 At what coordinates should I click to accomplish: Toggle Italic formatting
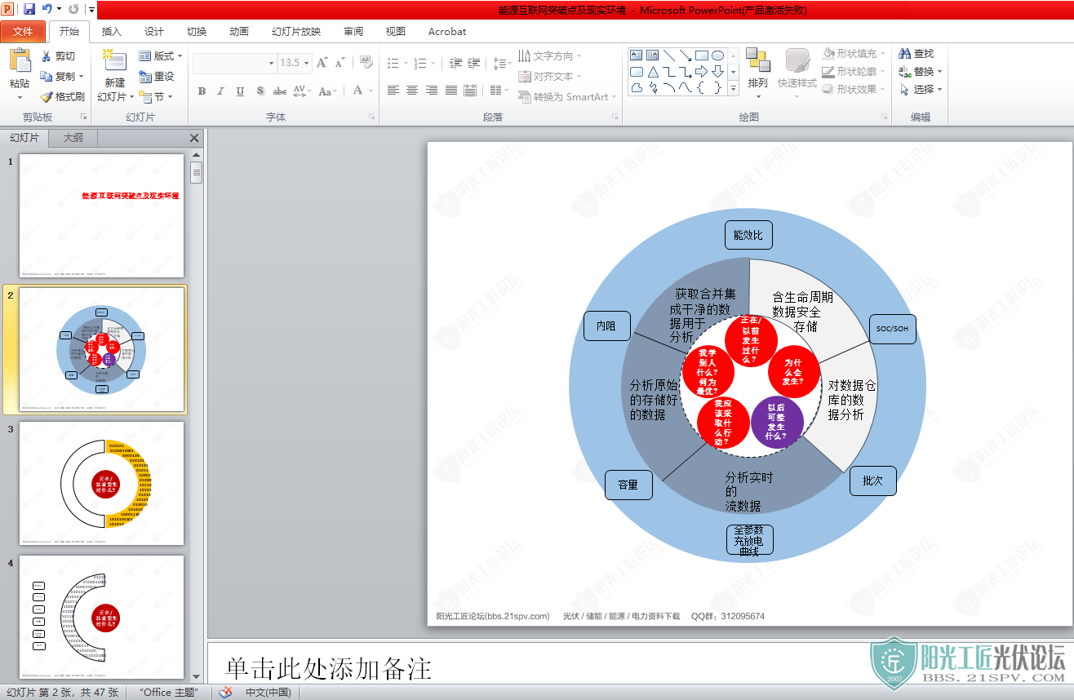pos(220,91)
